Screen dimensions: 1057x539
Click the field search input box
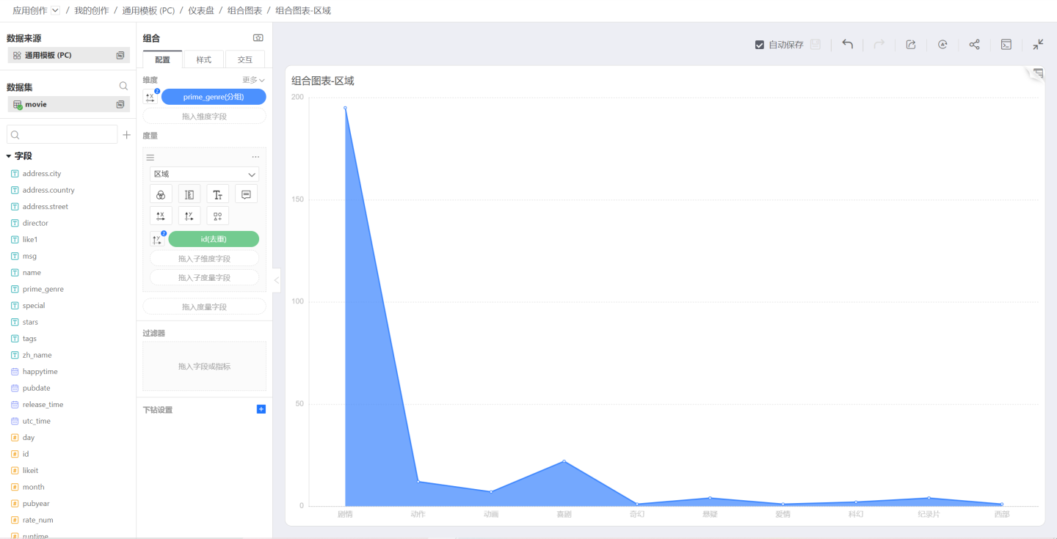click(x=62, y=135)
